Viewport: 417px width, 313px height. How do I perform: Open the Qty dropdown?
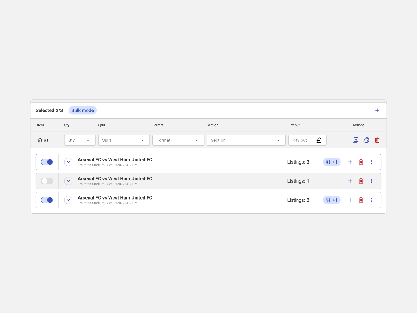[80, 140]
